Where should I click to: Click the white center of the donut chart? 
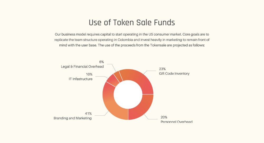pyautogui.click(x=128, y=94)
